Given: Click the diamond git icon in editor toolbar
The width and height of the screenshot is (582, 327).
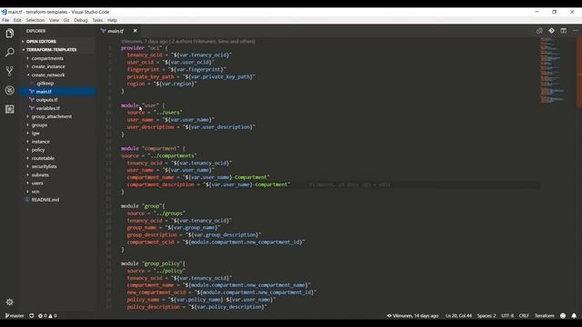Looking at the screenshot, I should 552,31.
